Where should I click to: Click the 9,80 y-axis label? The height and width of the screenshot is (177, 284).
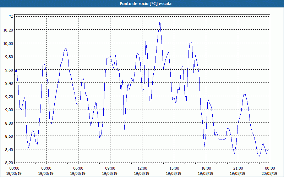tap(9, 57)
